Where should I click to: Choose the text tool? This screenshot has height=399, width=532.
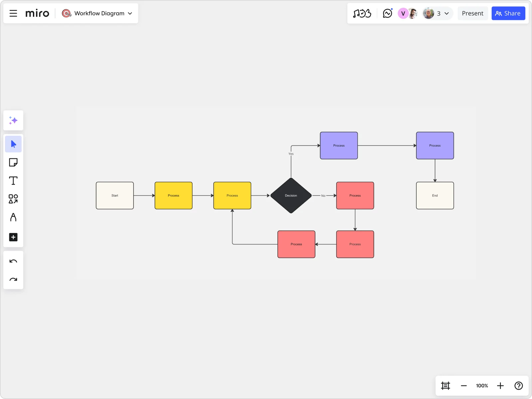click(13, 181)
